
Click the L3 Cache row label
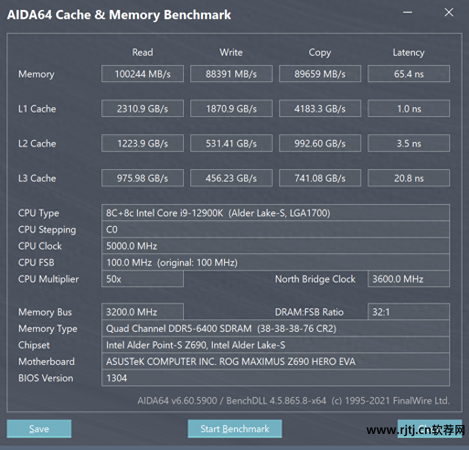(37, 178)
